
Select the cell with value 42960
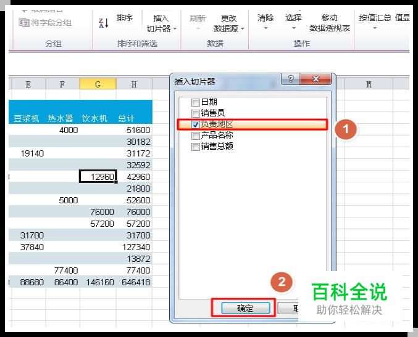pyautogui.click(x=134, y=177)
